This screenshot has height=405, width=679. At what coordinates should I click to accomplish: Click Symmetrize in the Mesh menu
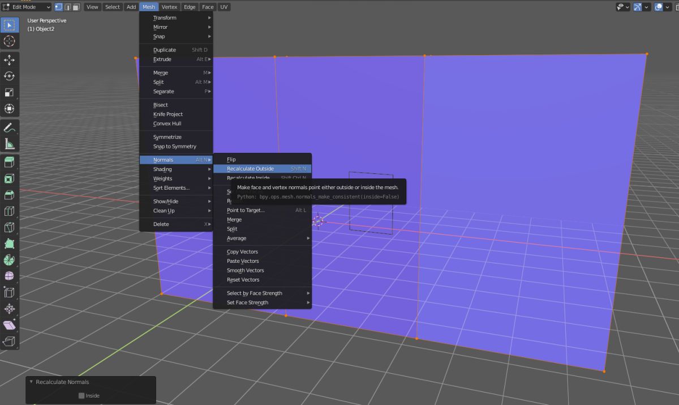[176, 137]
